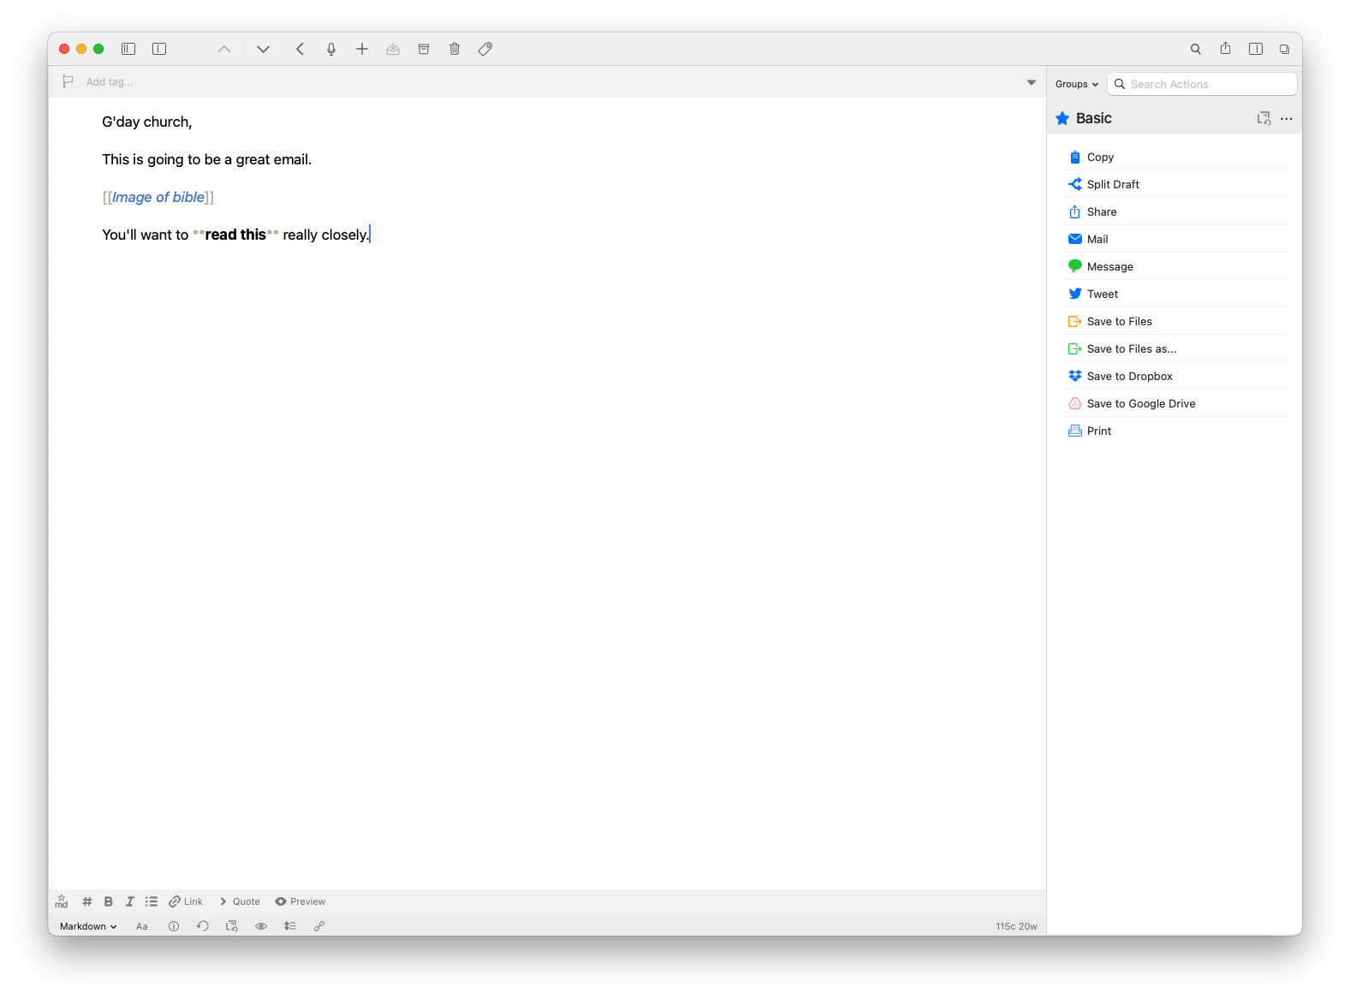Toggle the draft list sidebar icon

coord(128,49)
